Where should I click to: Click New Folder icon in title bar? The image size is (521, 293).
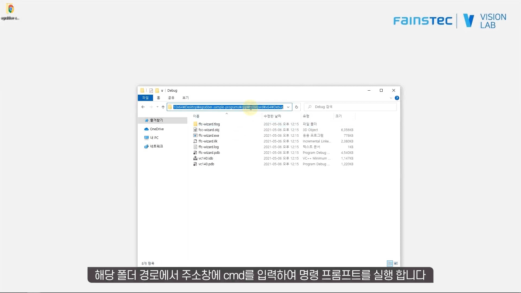click(157, 91)
